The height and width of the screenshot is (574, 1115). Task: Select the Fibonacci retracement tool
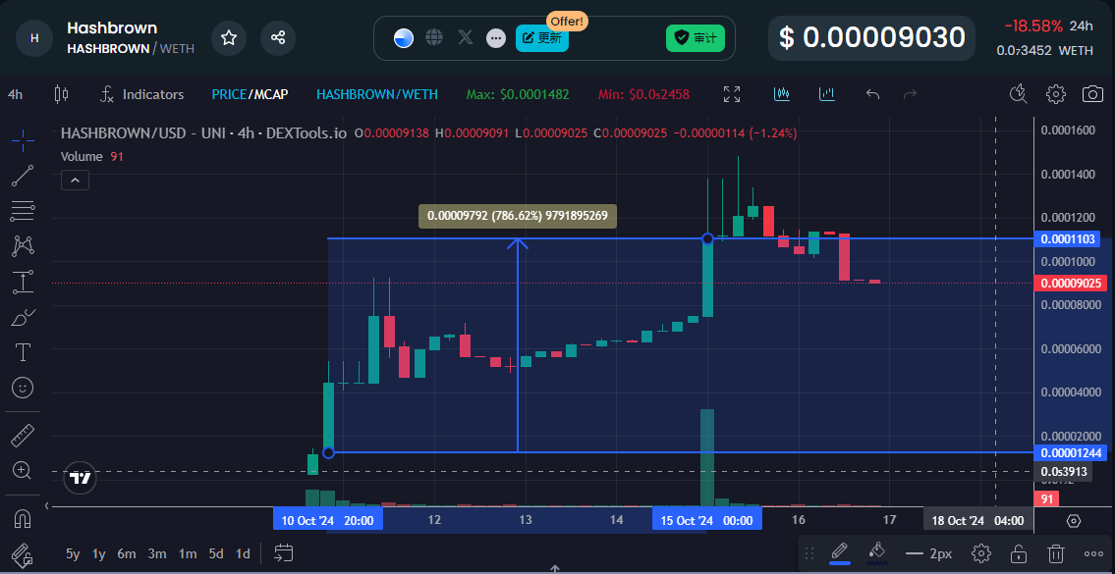(x=23, y=210)
